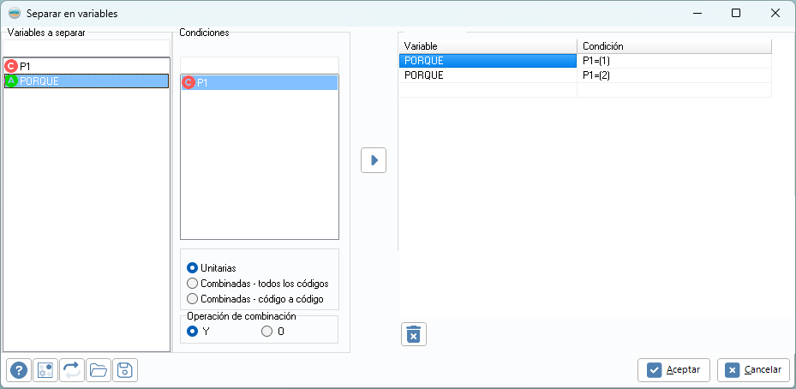
Task: Click the Aceptar button
Action: [673, 370]
